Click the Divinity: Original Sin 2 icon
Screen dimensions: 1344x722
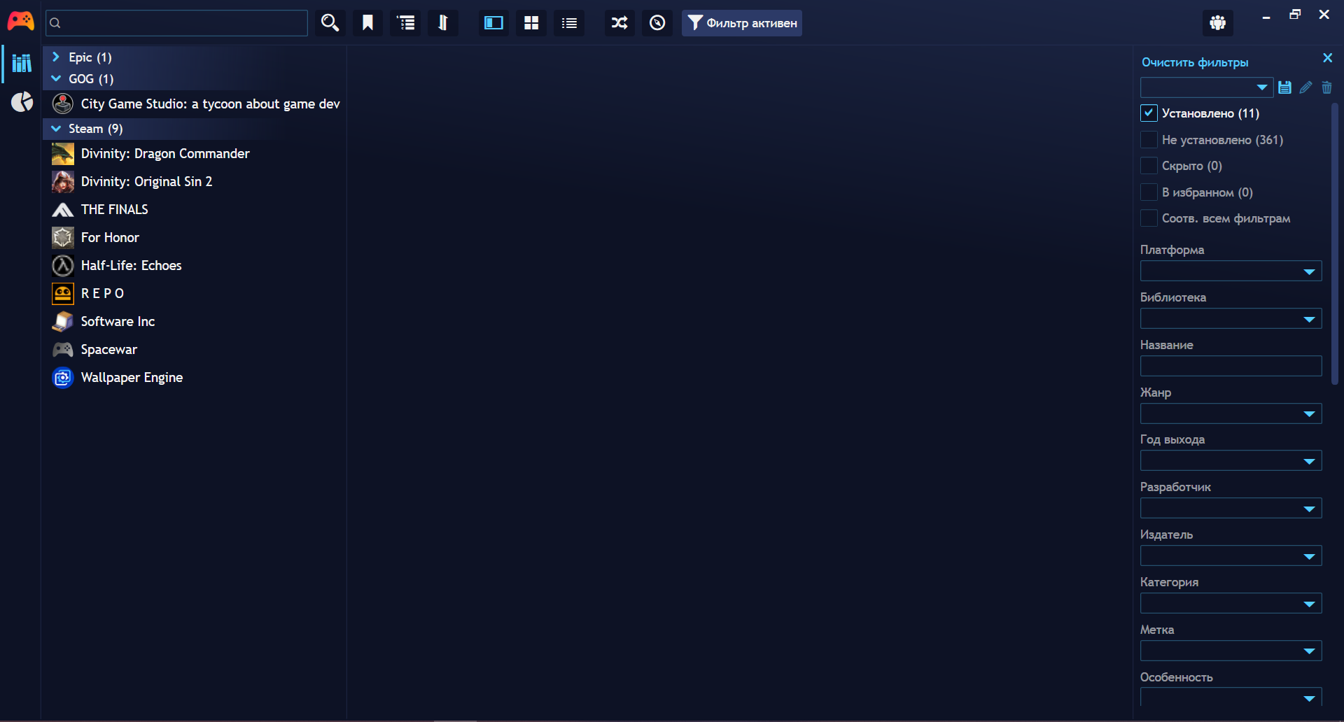[x=63, y=182]
